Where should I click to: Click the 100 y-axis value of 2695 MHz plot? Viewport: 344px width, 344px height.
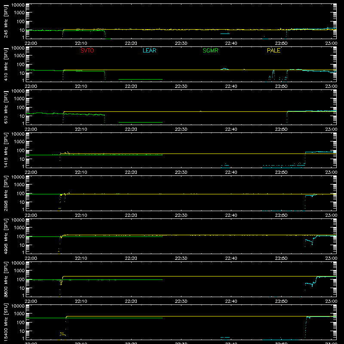point(21,193)
